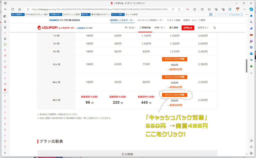Click the browser back arrow
Screen dimensions: 256x158
(x=5, y=9)
